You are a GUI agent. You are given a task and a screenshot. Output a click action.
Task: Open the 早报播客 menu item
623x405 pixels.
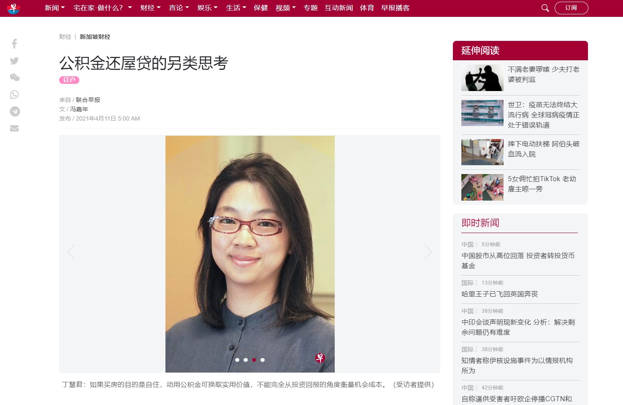tap(395, 8)
